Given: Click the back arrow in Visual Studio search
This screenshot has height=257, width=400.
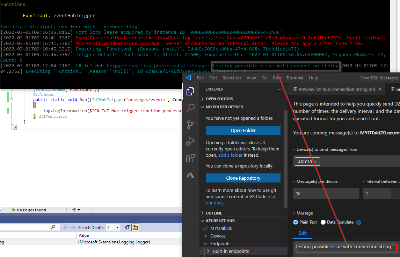Looking at the screenshot, I should [66, 227].
